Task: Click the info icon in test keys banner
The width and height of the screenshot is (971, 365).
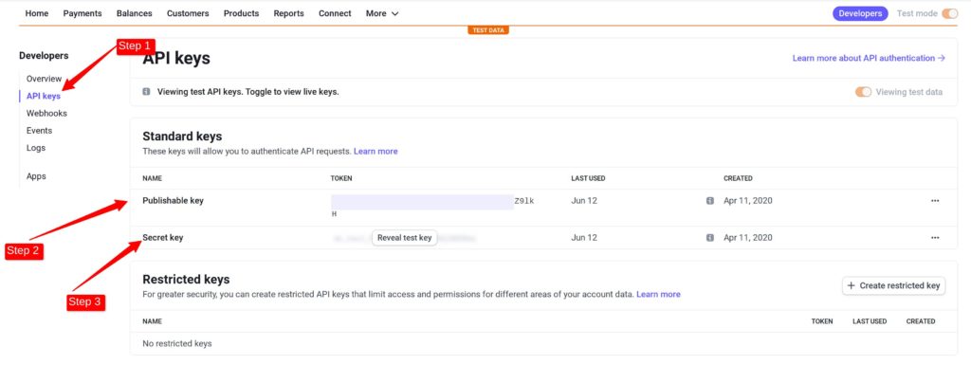Action: point(146,92)
